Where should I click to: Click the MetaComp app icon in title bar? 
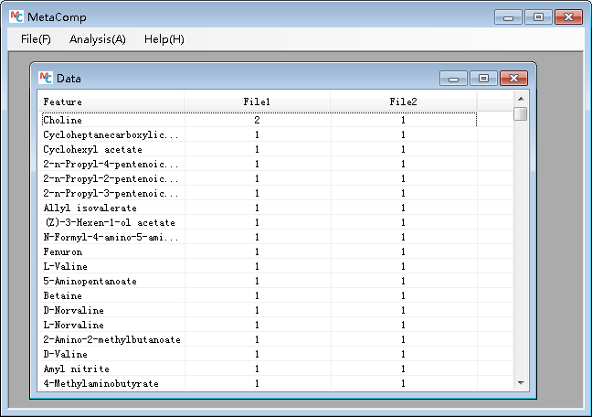click(x=16, y=17)
